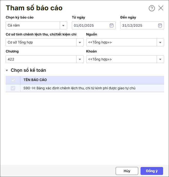Image resolution: width=169 pixels, height=177 pixels.
Task: Click the help question mark icon
Action: point(152,8)
